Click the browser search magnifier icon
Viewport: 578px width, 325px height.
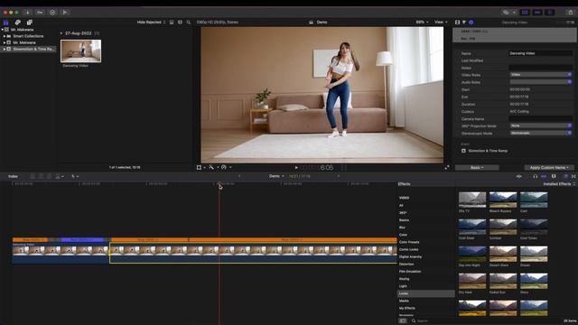(189, 22)
